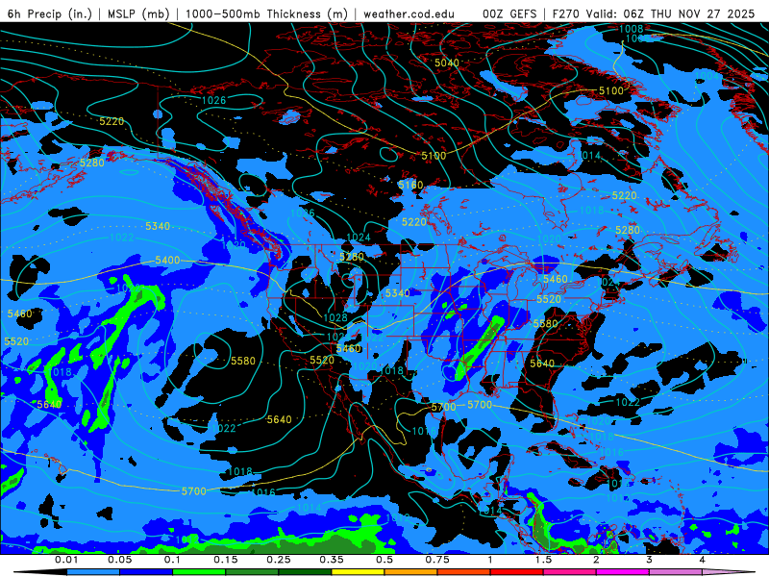Select the red 1–1.5 legend swatch
This screenshot has height=577, width=769.
tap(517, 572)
